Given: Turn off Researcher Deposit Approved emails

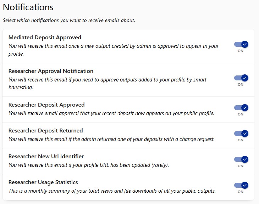Looking at the screenshot, I should pos(241,108).
